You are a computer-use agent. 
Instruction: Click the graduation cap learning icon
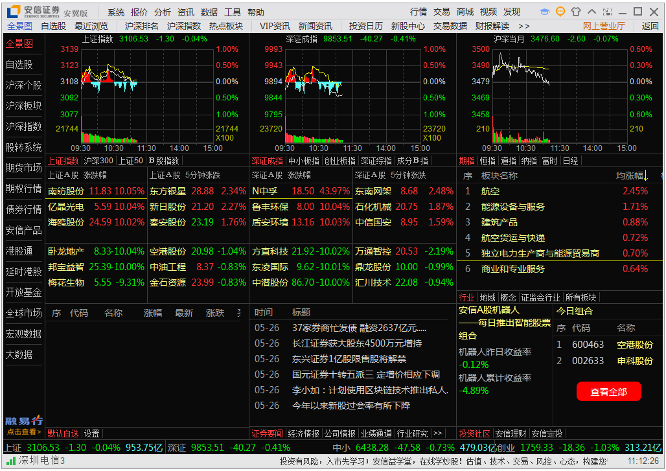click(544, 12)
